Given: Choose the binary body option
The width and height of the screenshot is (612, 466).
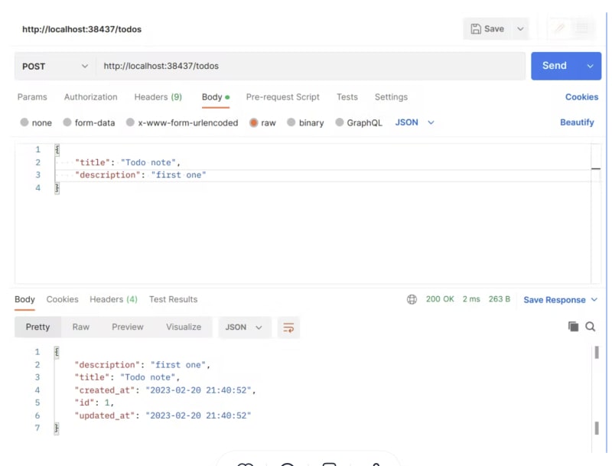Looking at the screenshot, I should (x=305, y=122).
